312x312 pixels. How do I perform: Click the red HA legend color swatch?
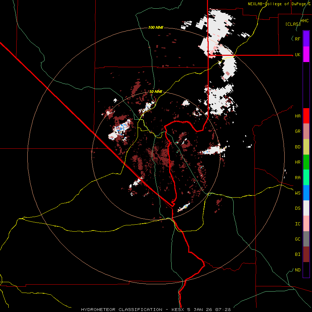[306, 116]
